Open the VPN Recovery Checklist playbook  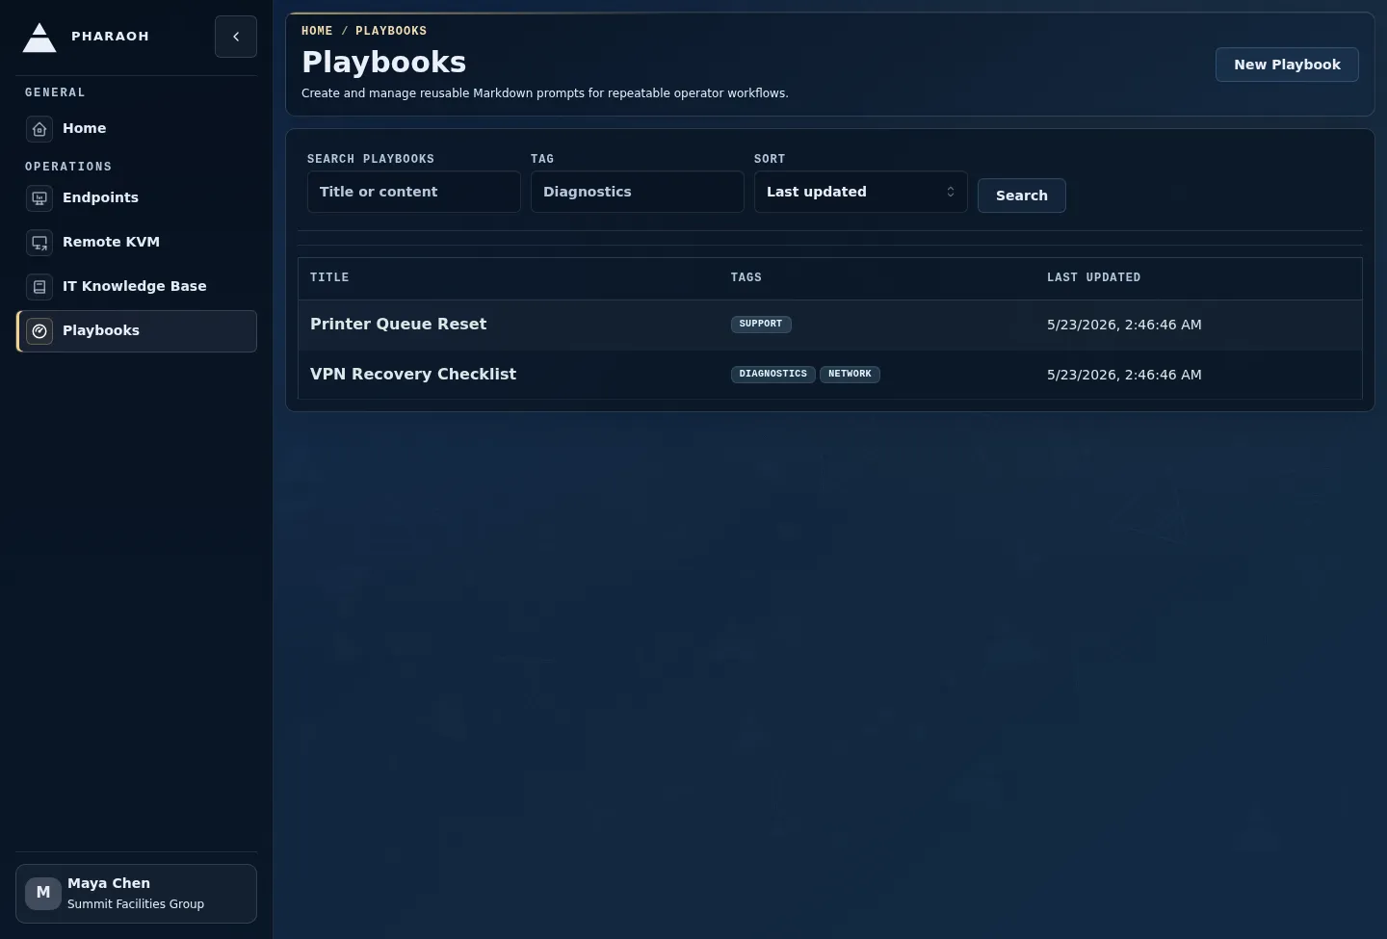[x=413, y=375]
